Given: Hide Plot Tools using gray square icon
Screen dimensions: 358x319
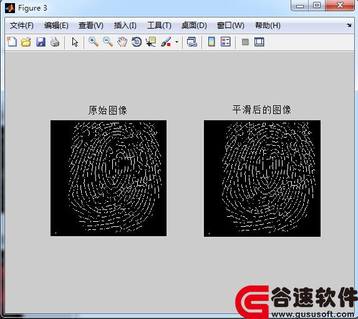Looking at the screenshot, I should pos(245,42).
